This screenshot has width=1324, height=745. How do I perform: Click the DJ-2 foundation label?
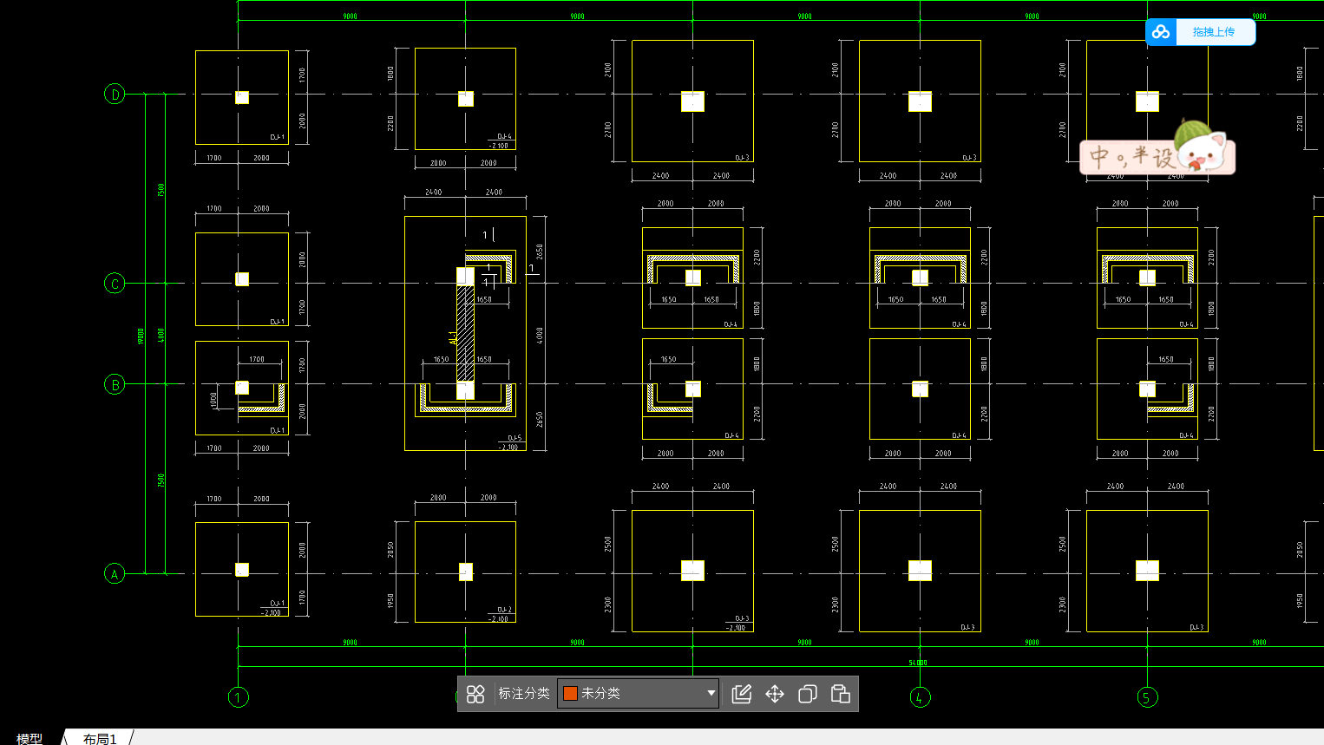[504, 610]
